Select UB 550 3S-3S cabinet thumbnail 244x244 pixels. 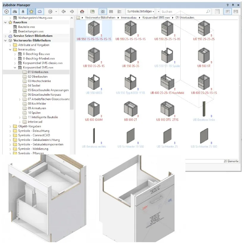click(131, 57)
